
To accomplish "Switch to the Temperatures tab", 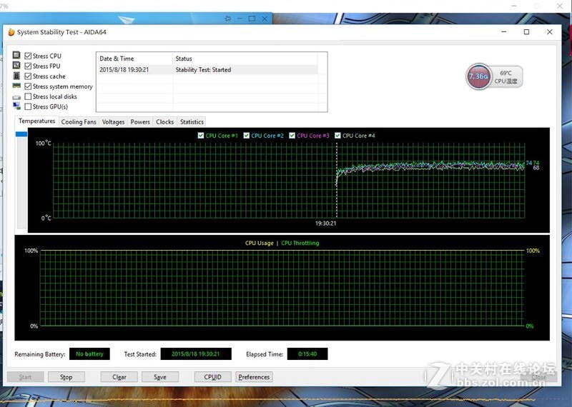I will click(37, 121).
